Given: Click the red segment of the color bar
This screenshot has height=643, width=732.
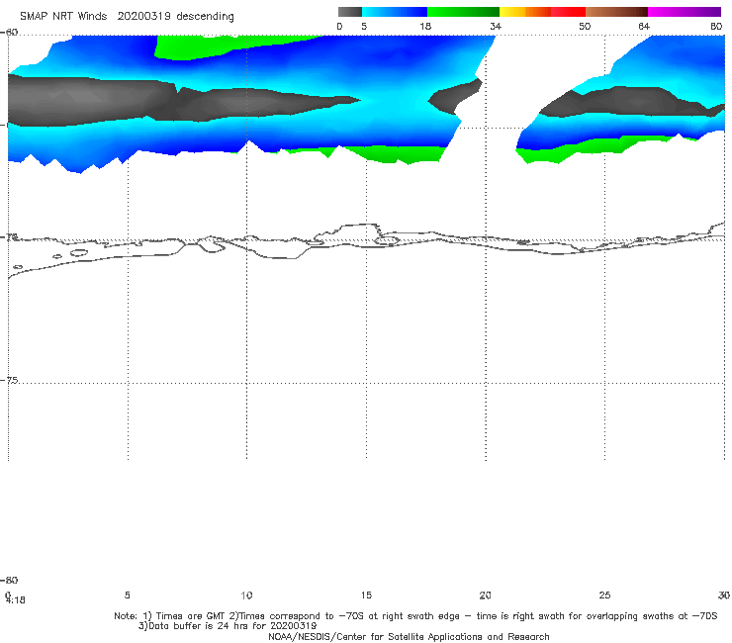Looking at the screenshot, I should point(568,12).
